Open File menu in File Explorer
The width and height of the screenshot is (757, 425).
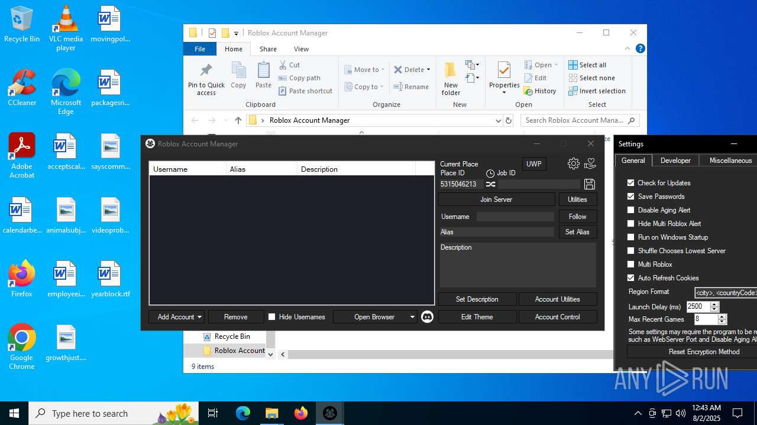(200, 49)
